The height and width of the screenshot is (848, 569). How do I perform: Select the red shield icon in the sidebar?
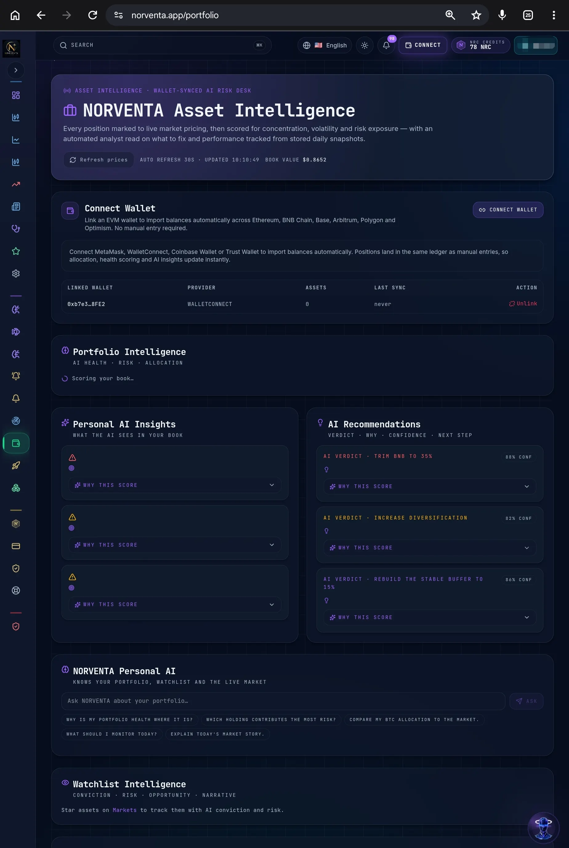pyautogui.click(x=16, y=626)
